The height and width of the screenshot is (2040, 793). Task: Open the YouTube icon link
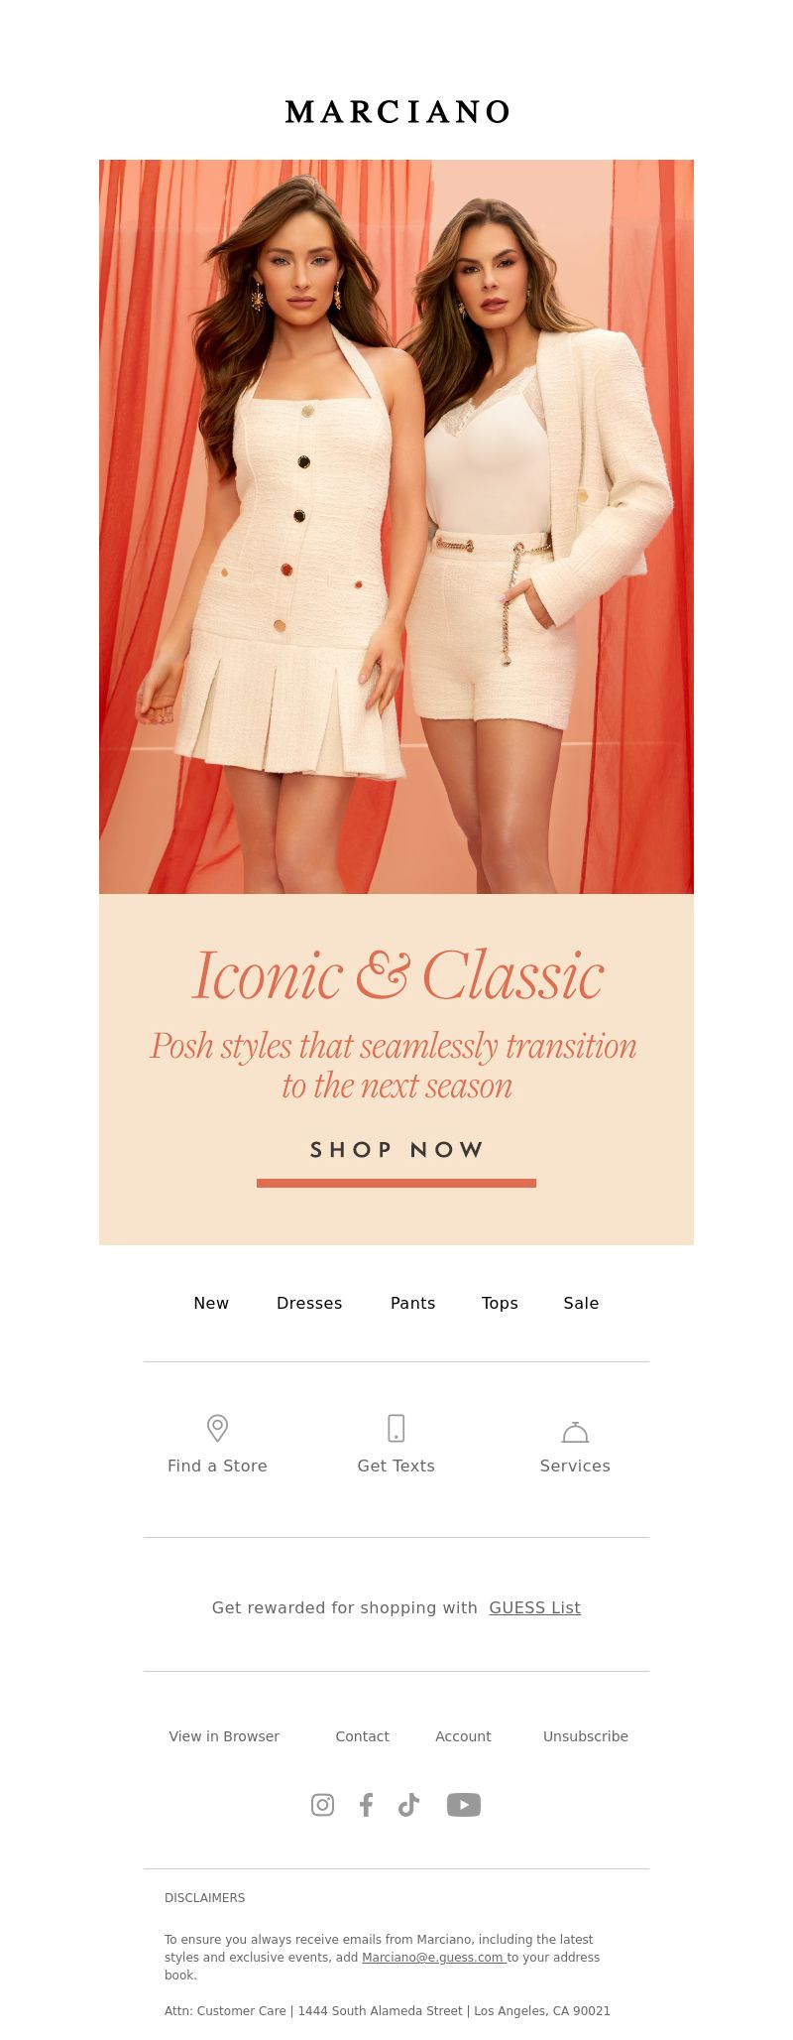[x=464, y=1805]
